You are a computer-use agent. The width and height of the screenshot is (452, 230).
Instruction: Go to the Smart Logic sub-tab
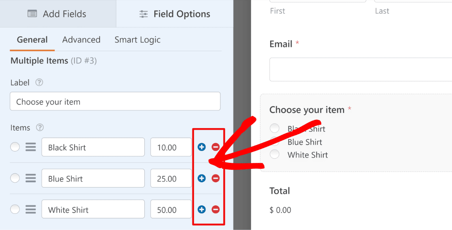(137, 40)
